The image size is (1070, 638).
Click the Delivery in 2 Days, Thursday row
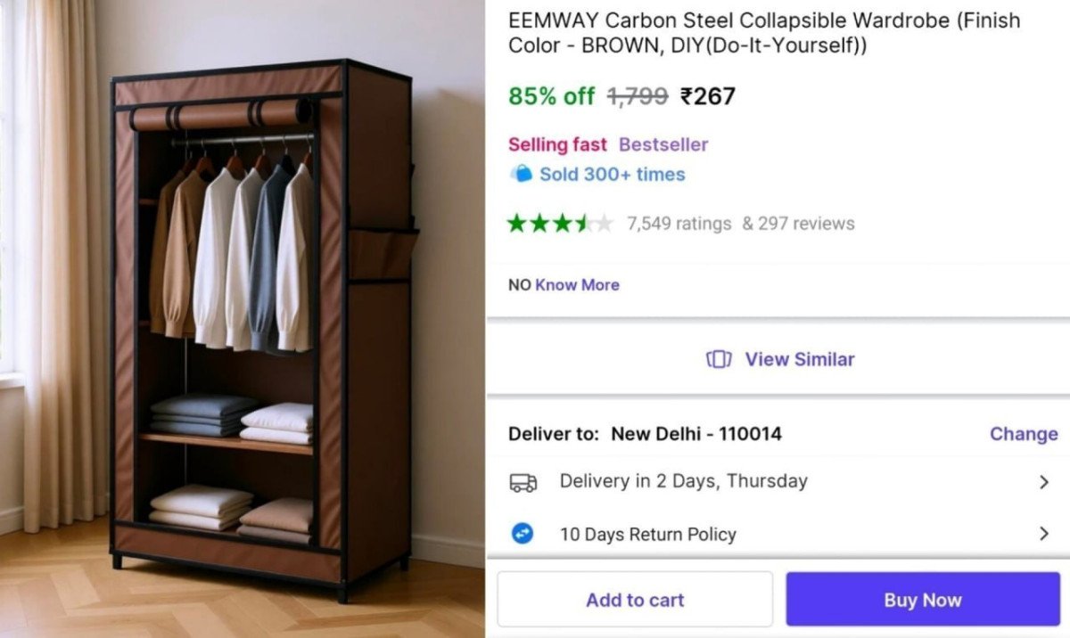pyautogui.click(x=683, y=481)
